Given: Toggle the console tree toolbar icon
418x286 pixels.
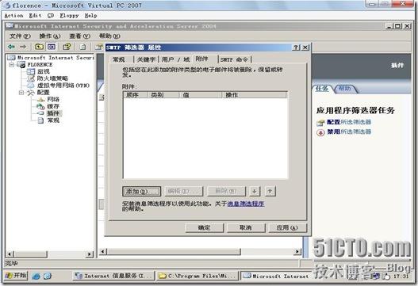Looking at the screenshot, I should pyautogui.click(x=52, y=47).
